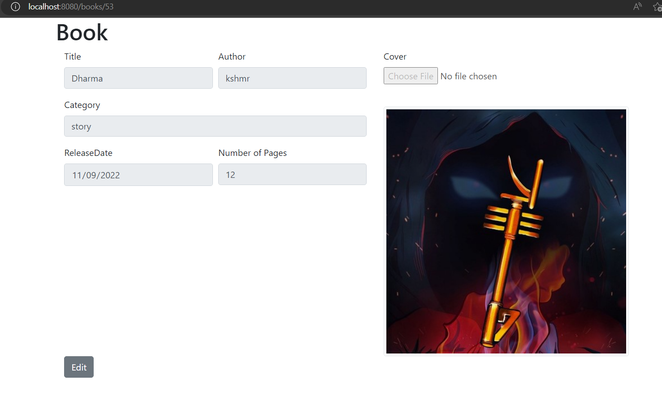Click the ReleaseDate field showing 11/09/2022

pos(138,175)
